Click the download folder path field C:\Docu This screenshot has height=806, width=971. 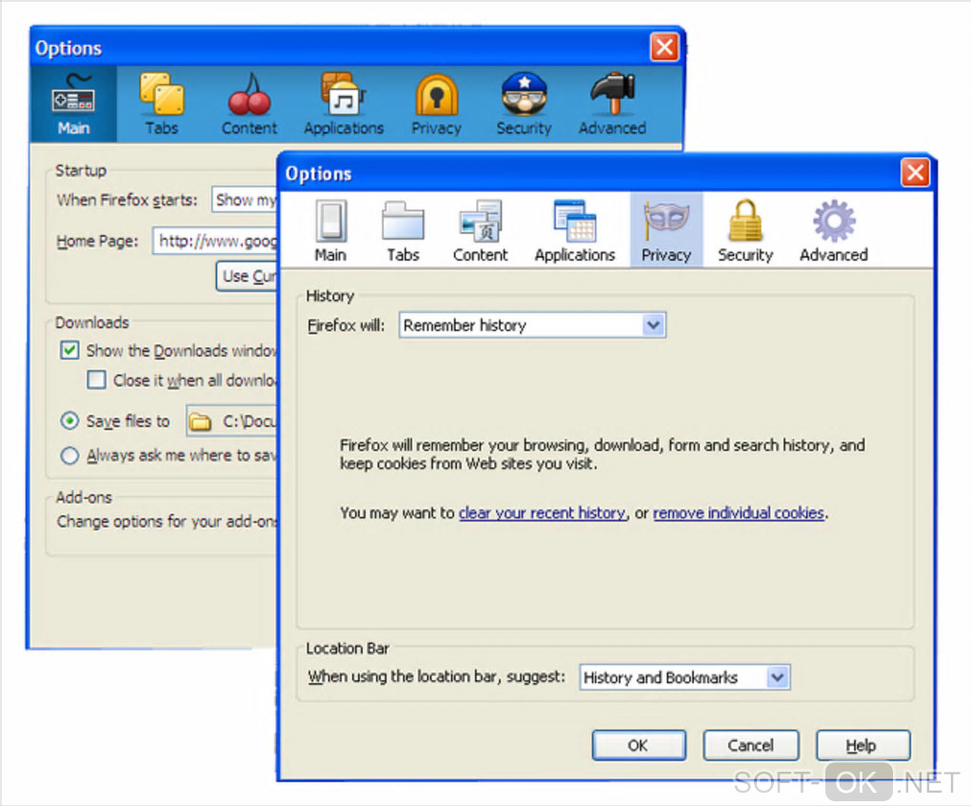pos(231,422)
